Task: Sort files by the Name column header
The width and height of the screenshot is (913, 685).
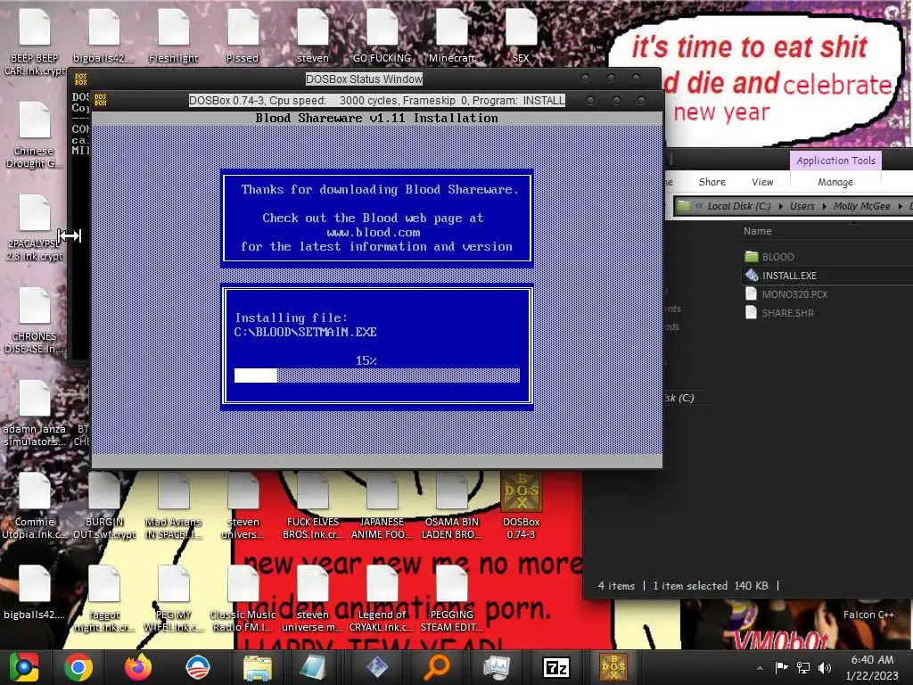Action: [757, 231]
